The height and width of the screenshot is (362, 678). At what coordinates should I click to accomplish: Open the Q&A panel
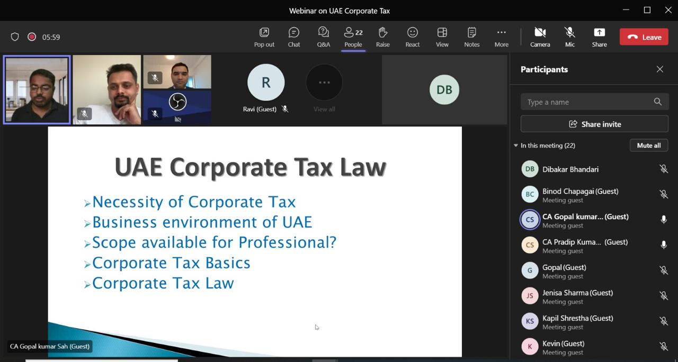coord(323,37)
